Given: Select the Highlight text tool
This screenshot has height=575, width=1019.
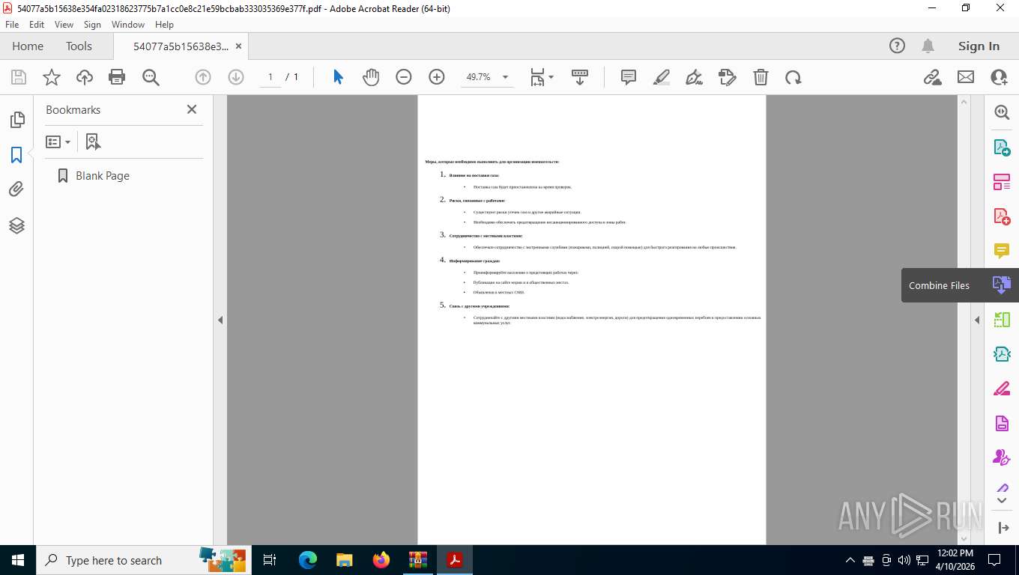Looking at the screenshot, I should [662, 77].
